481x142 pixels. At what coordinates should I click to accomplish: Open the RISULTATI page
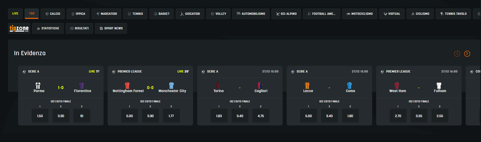pyautogui.click(x=79, y=28)
